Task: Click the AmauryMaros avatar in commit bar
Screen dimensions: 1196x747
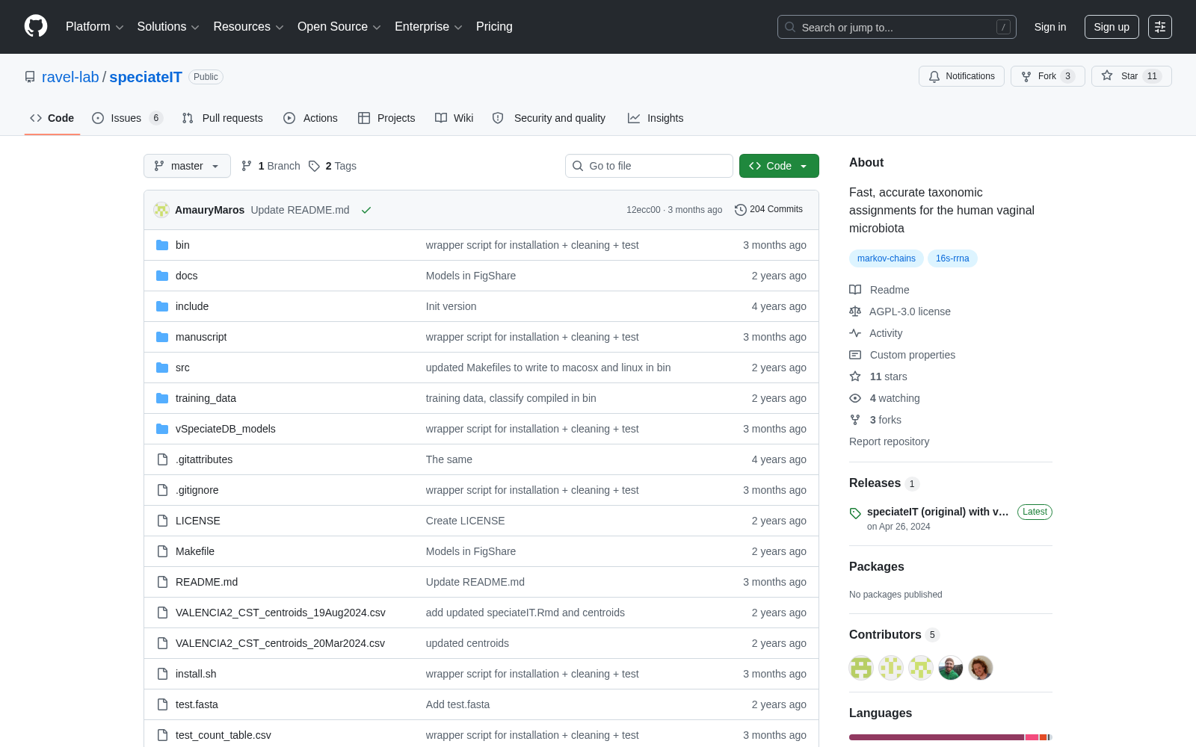Action: click(161, 210)
